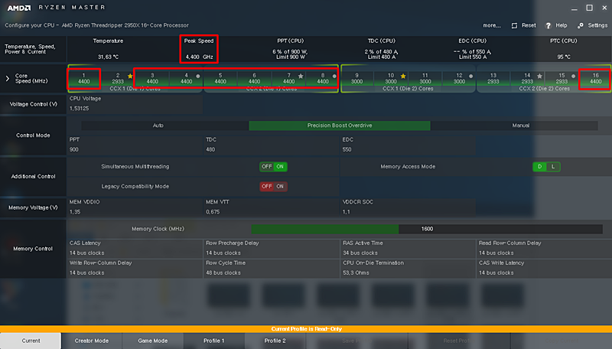Click Read Row-Column Delay value
Image resolution: width=612 pixels, height=349 pixels.
coord(496,253)
